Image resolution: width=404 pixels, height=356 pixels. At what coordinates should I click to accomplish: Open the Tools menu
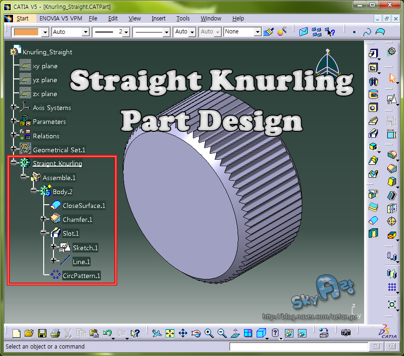(x=183, y=19)
